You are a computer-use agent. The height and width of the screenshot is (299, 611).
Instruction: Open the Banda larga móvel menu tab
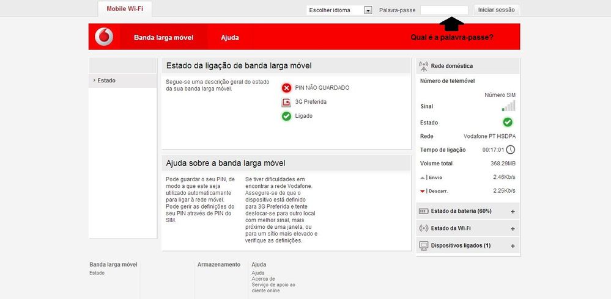point(163,37)
